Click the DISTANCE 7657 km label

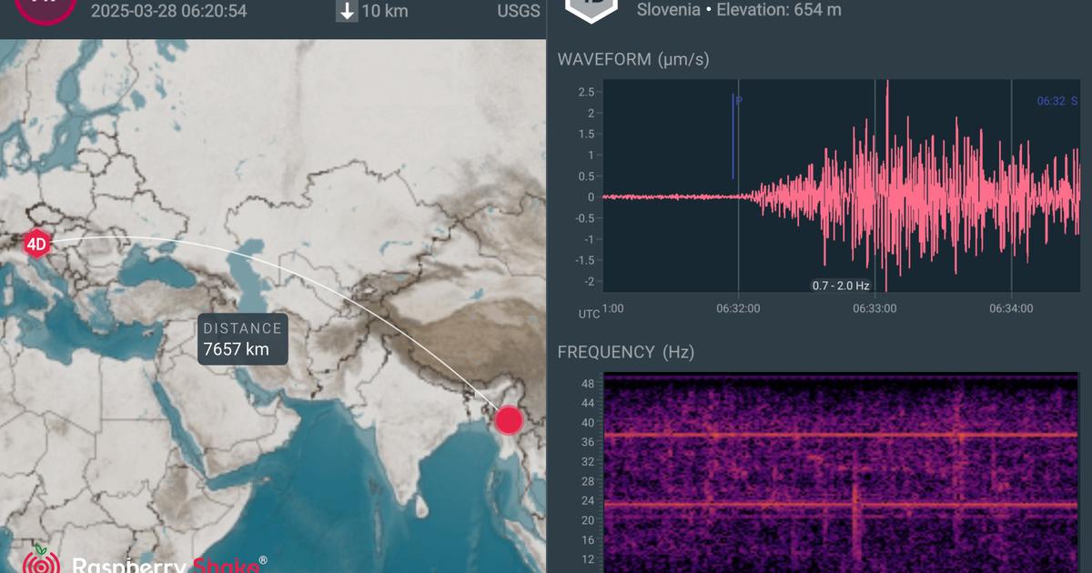pyautogui.click(x=243, y=339)
